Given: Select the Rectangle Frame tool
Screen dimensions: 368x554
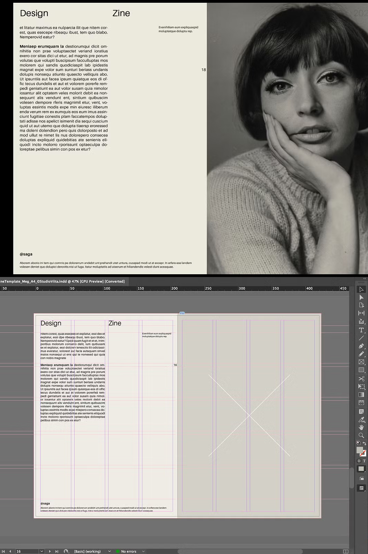Looking at the screenshot, I should click(x=361, y=362).
